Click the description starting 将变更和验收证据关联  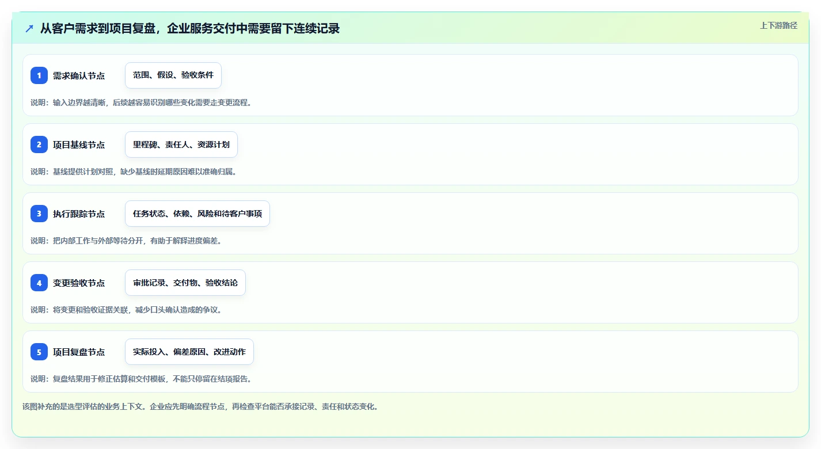[x=126, y=310]
